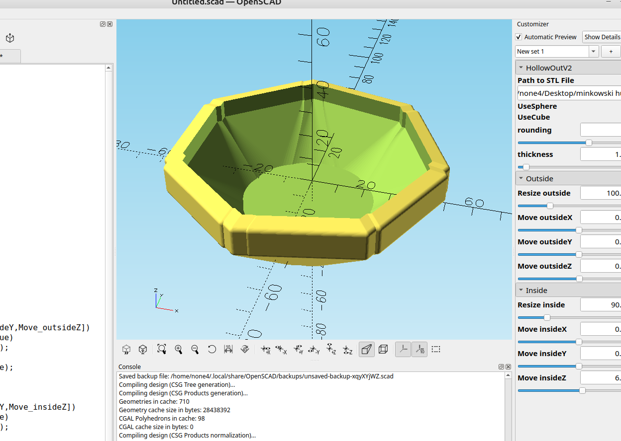
Task: Toggle the Perspective view mode
Action: [x=366, y=349]
